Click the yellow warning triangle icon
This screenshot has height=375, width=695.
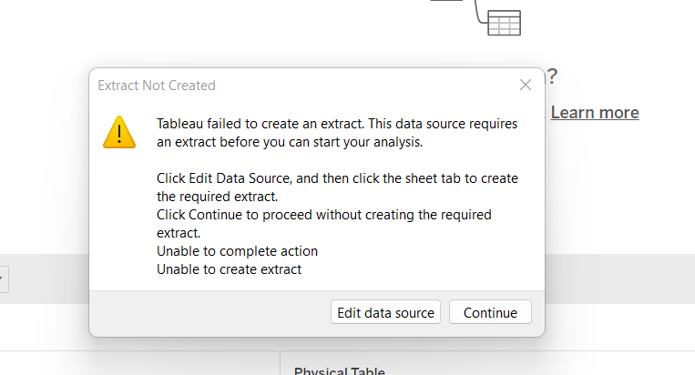(119, 132)
